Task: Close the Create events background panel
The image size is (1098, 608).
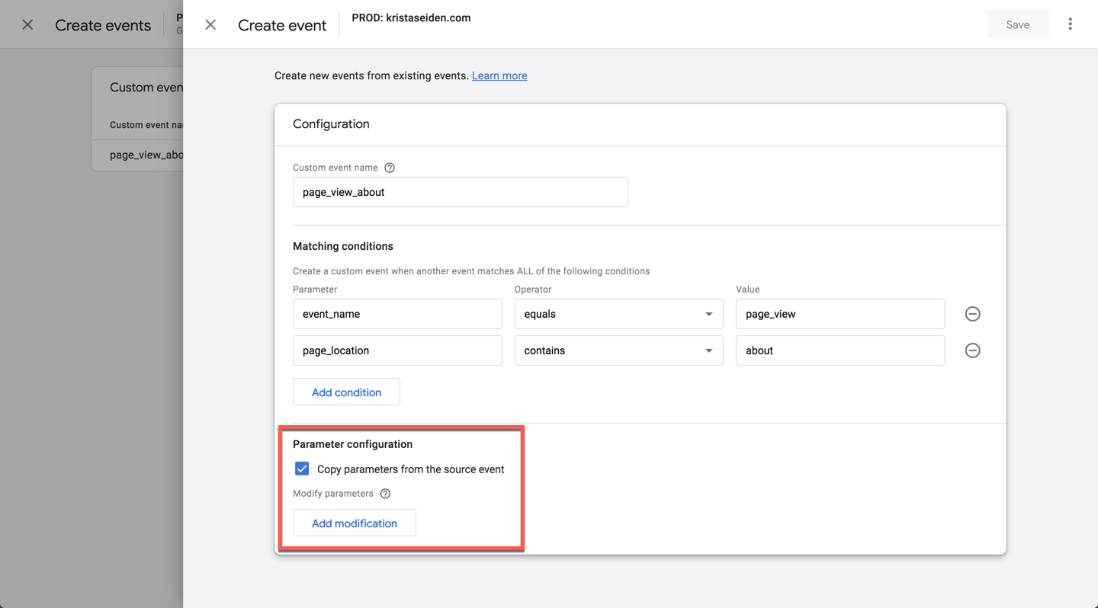Action: click(27, 25)
